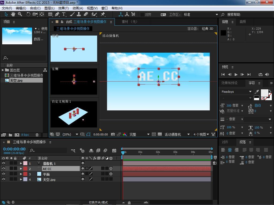Center align the paragraph text
Viewport: 274px width, 205px height.
[230, 150]
